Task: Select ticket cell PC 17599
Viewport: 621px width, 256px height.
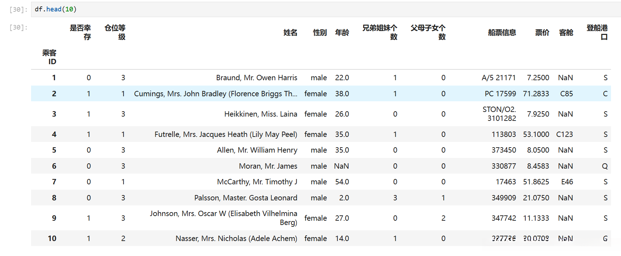Action: (x=500, y=94)
